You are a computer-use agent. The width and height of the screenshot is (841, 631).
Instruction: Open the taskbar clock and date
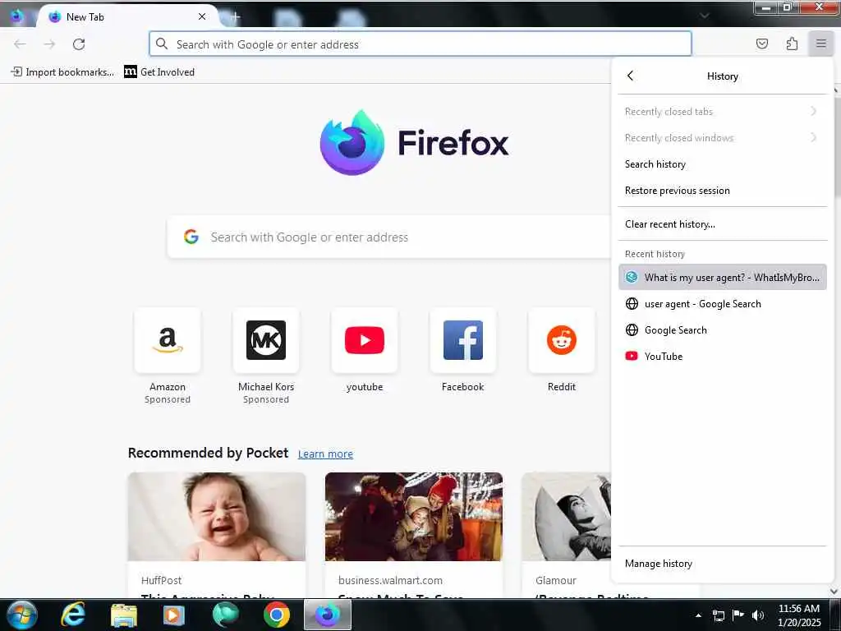coord(798,615)
